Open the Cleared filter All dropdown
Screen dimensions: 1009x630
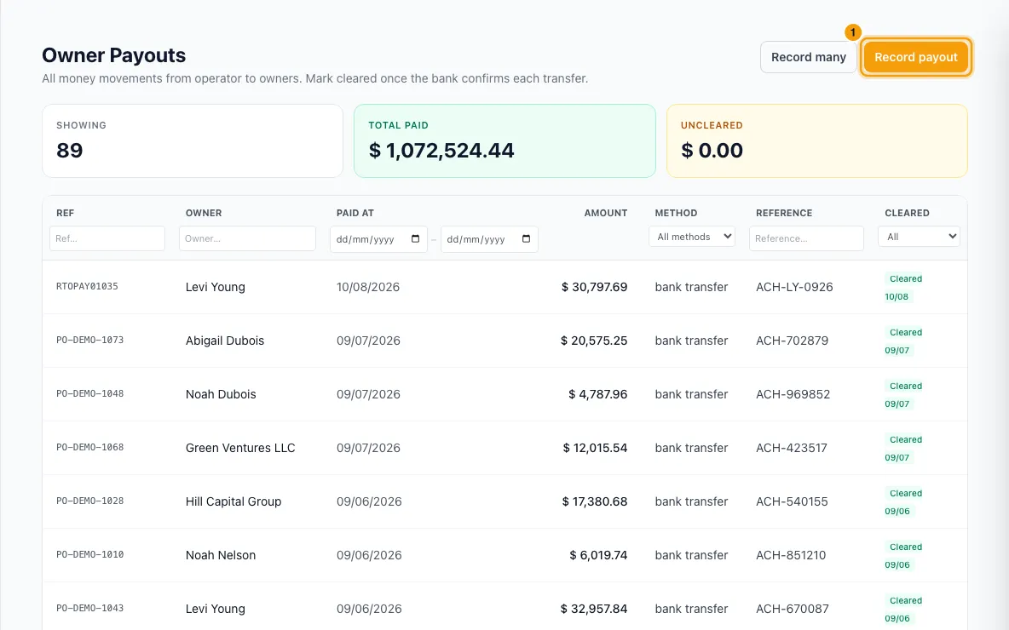coord(919,237)
